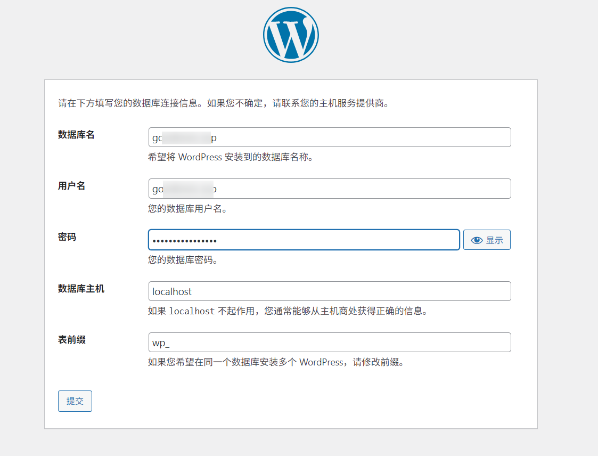
Task: Click hint text 您的数据库密码。
Action: point(183,260)
